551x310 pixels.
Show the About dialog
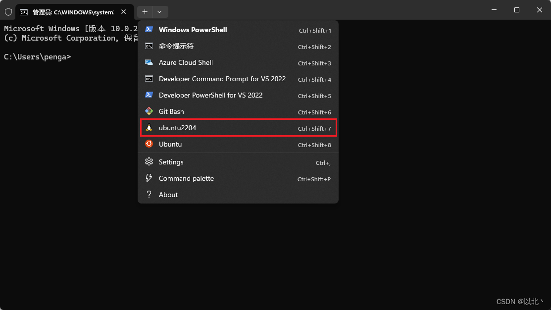238,195
